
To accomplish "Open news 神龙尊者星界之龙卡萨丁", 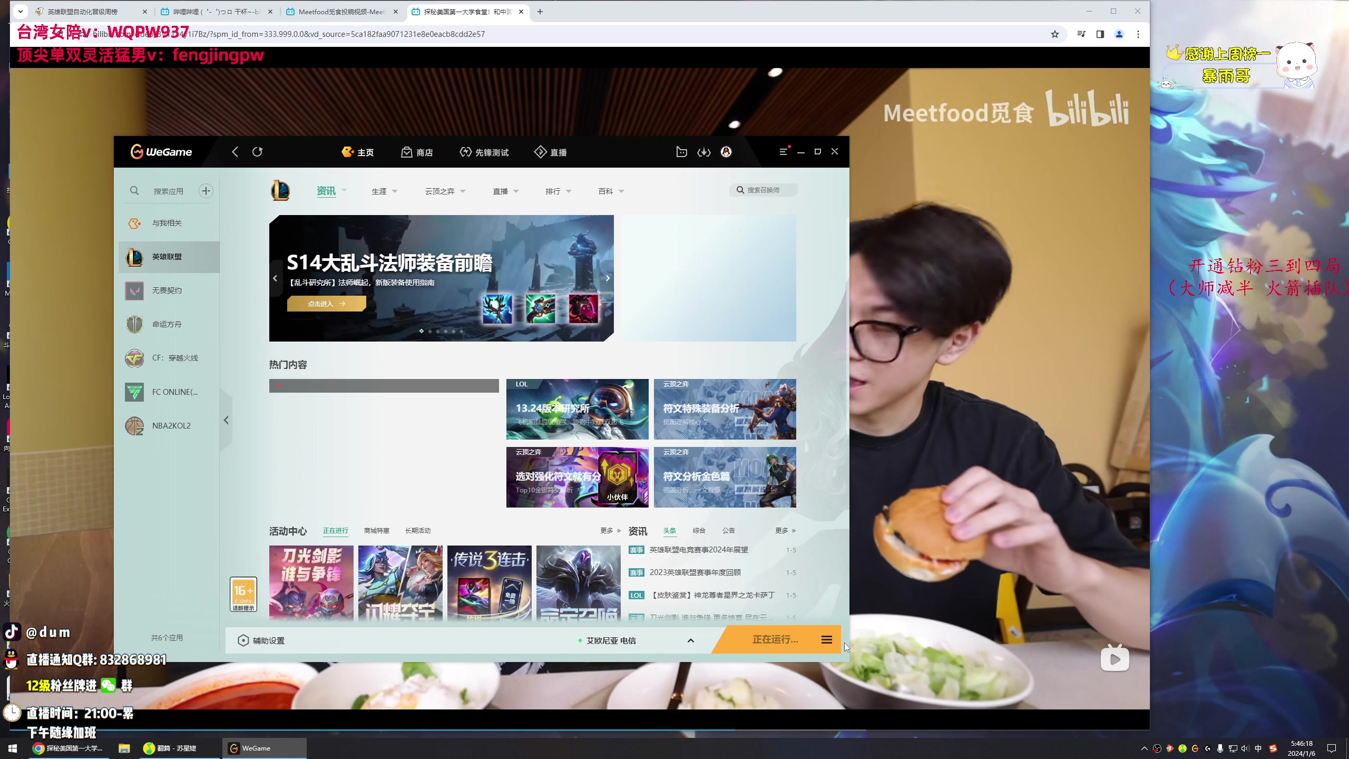I will [712, 595].
